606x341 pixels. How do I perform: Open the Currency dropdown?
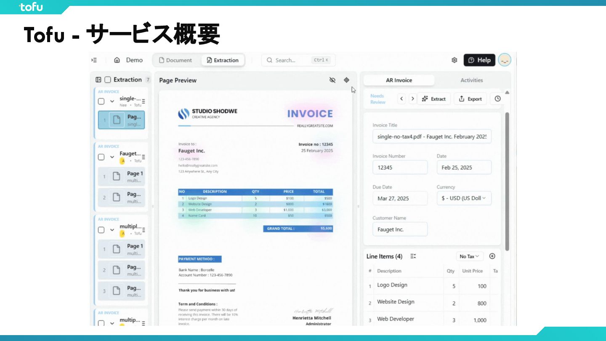coord(464,198)
